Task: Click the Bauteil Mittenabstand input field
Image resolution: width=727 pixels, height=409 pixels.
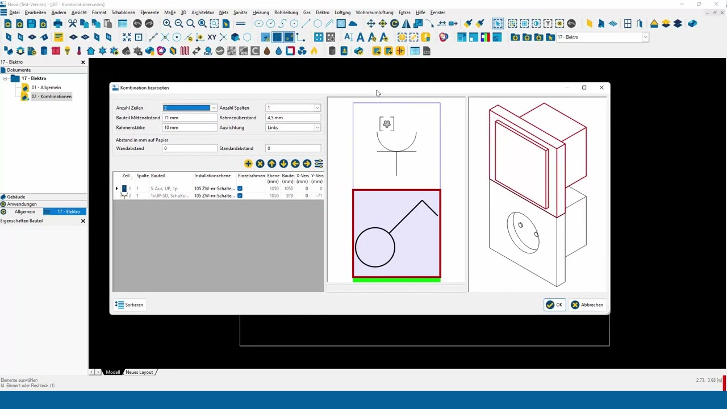Action: click(x=190, y=118)
